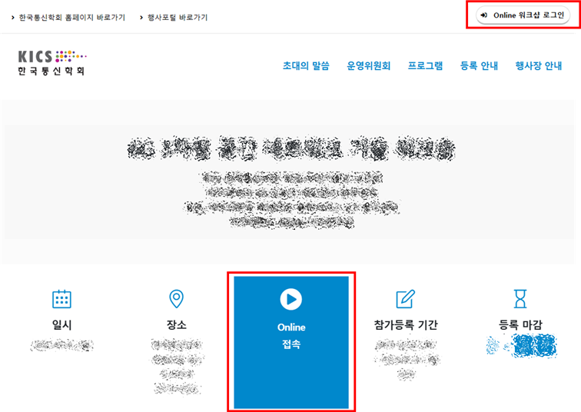Click the blurred banner title text

click(290, 148)
